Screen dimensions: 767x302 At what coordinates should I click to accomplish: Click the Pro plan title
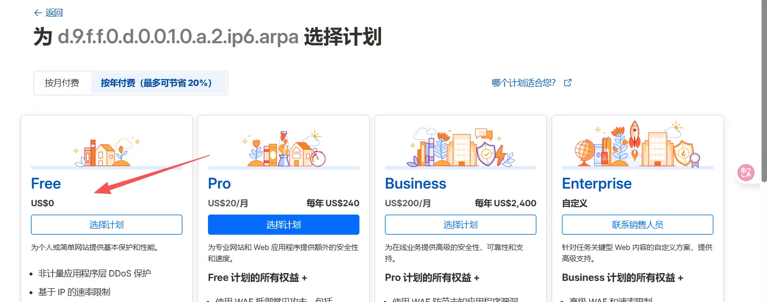point(219,184)
